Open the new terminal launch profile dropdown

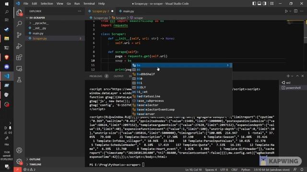292,76
